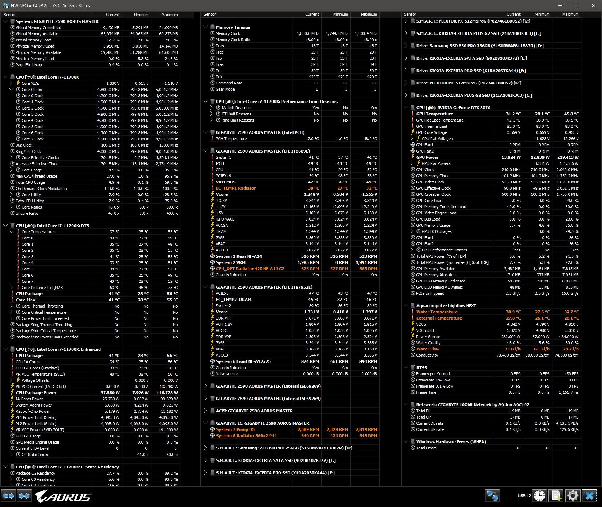
Task: Click right panel Maximum column header
Action: coord(566,15)
